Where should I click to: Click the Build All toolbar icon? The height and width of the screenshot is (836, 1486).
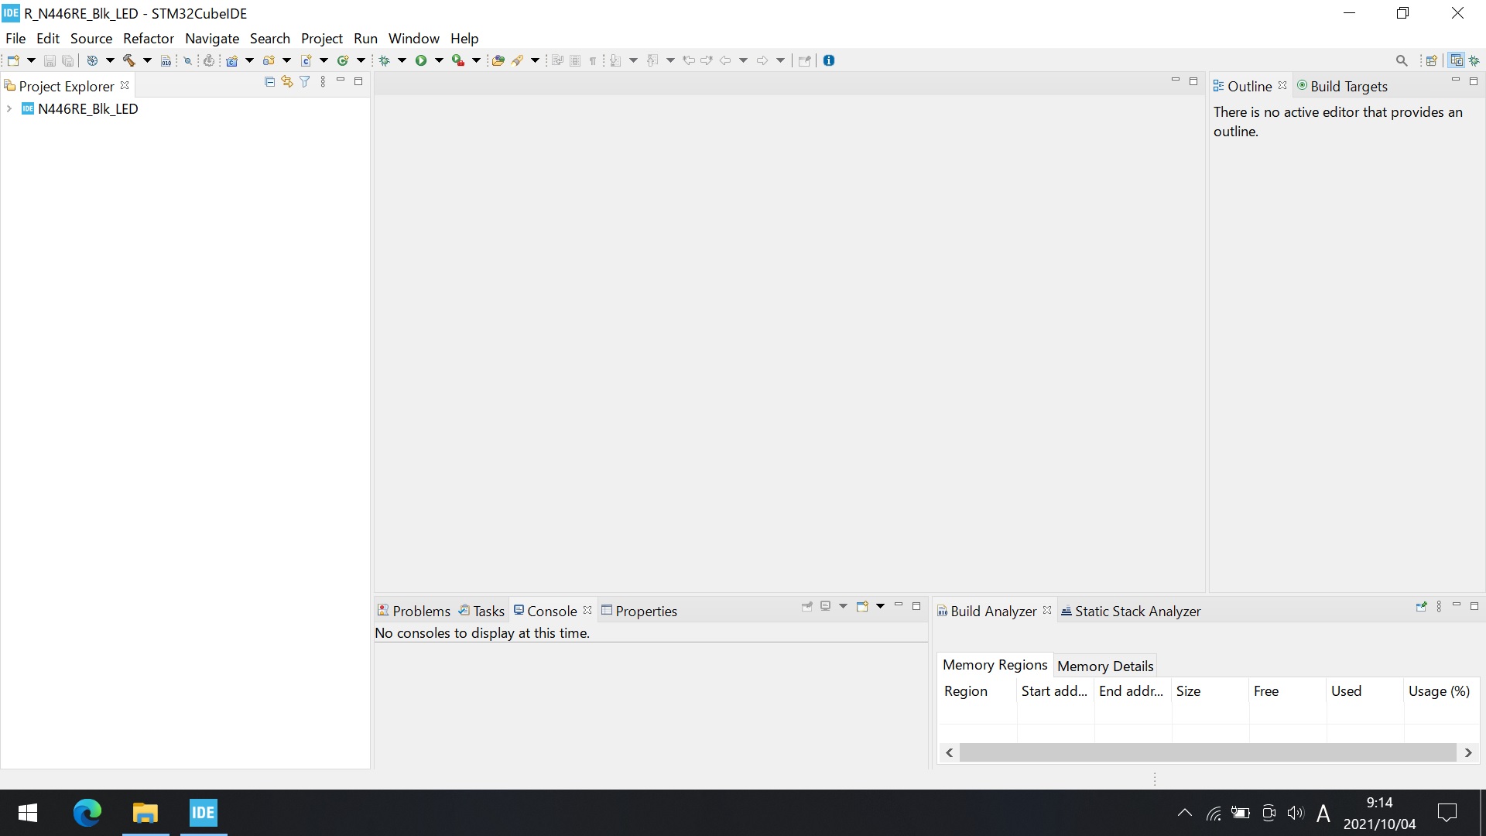pyautogui.click(x=128, y=59)
